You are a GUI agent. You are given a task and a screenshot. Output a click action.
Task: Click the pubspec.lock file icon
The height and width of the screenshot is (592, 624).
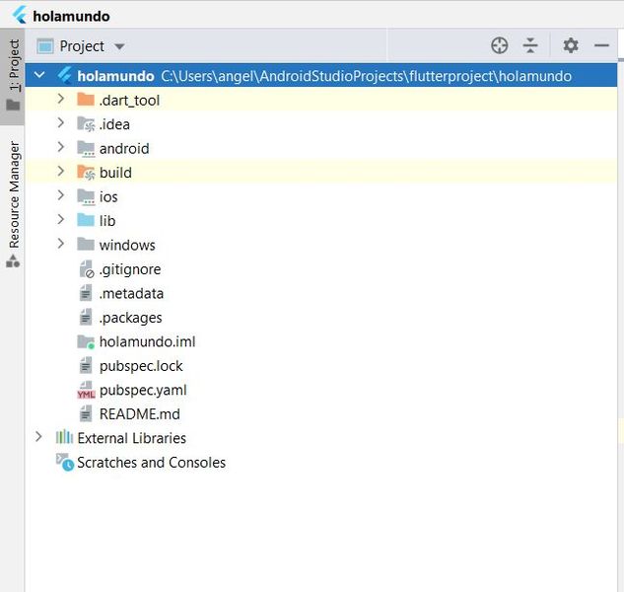(x=86, y=365)
